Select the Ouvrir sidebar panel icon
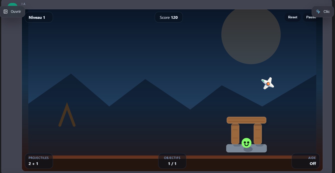Image resolution: width=335 pixels, height=173 pixels. [5, 11]
